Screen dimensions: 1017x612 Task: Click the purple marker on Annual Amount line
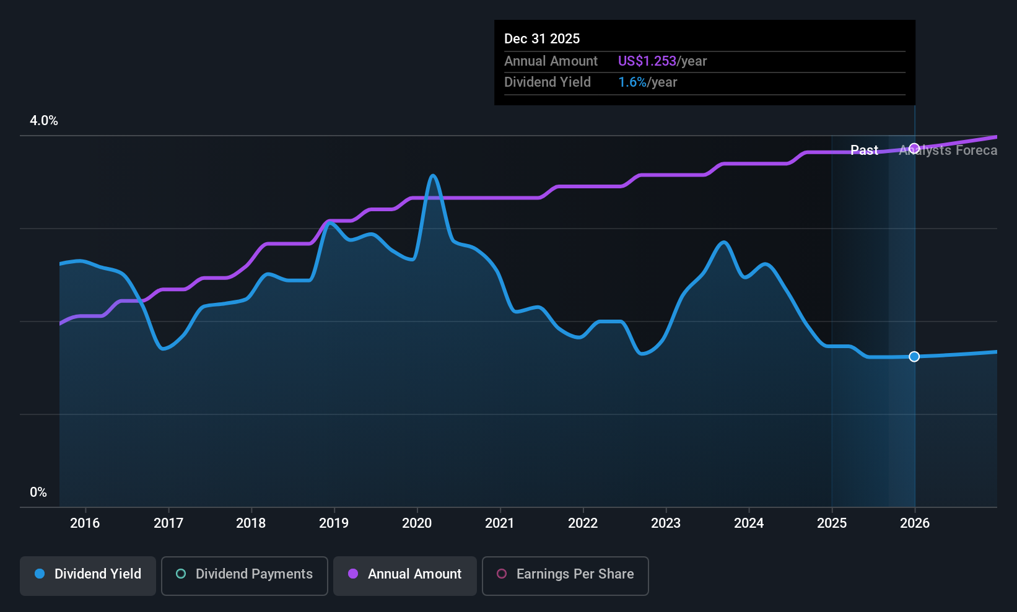pyautogui.click(x=914, y=148)
